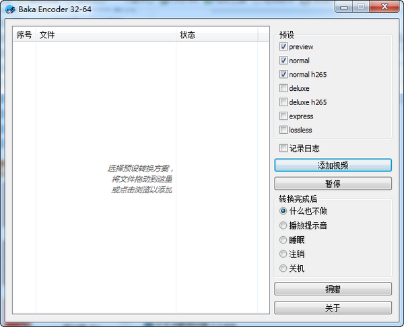
Task: Select 关机 shutdown after conversion
Action: (x=283, y=268)
